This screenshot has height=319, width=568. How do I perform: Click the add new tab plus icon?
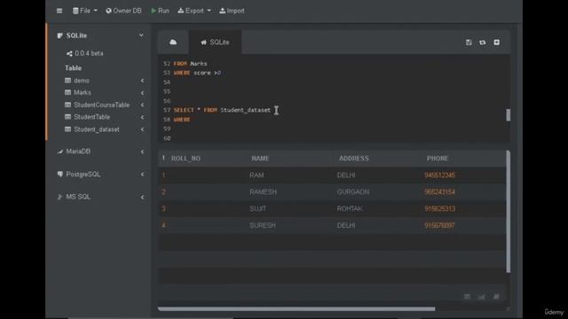497,43
